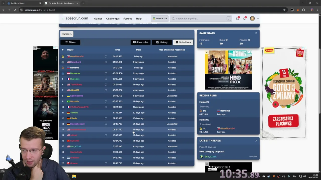Viewport: 321px width, 180px height.
Task: Open the Games menu
Action: coord(98,18)
